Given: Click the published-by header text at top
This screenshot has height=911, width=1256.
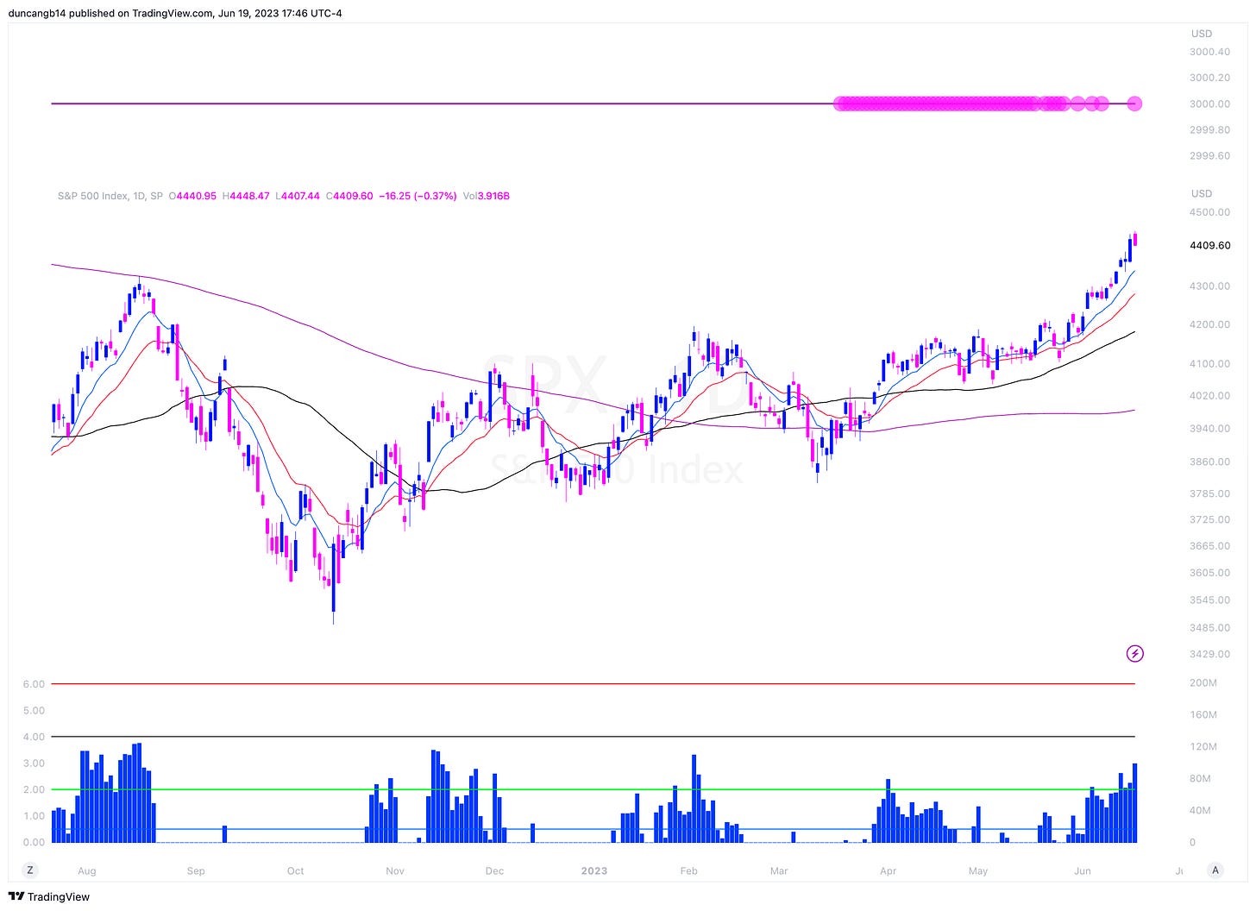Looking at the screenshot, I should [175, 13].
